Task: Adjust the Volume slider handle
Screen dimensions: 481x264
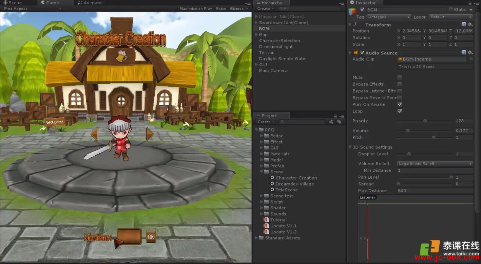Action: [408, 131]
